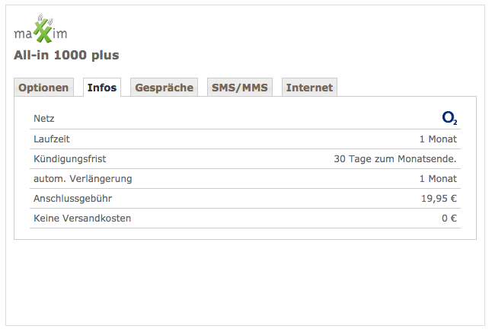This screenshot has width=492, height=332.
Task: Click the green XX in the logo
Action: [x=43, y=30]
